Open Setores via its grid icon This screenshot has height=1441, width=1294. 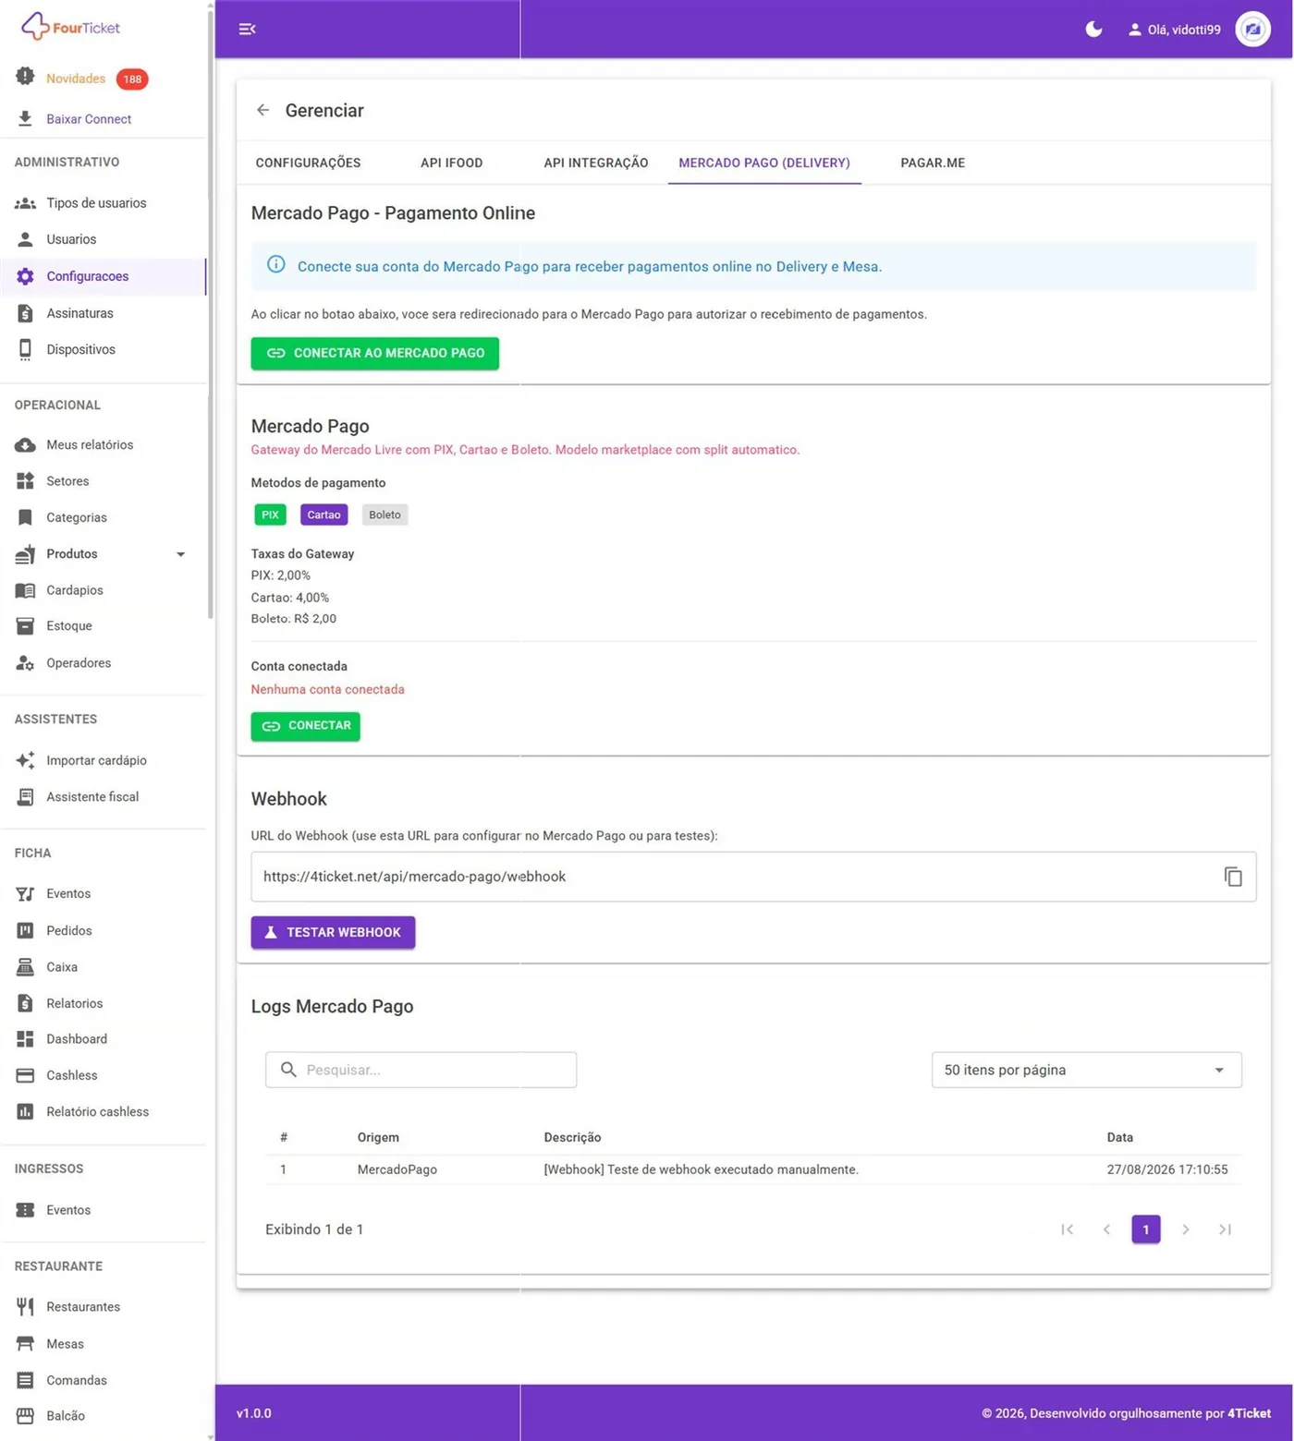(25, 481)
